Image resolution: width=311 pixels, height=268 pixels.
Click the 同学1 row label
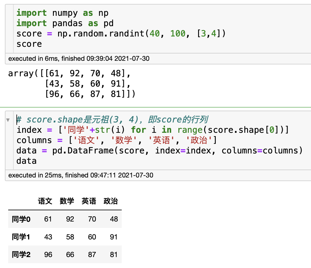pyautogui.click(x=21, y=237)
